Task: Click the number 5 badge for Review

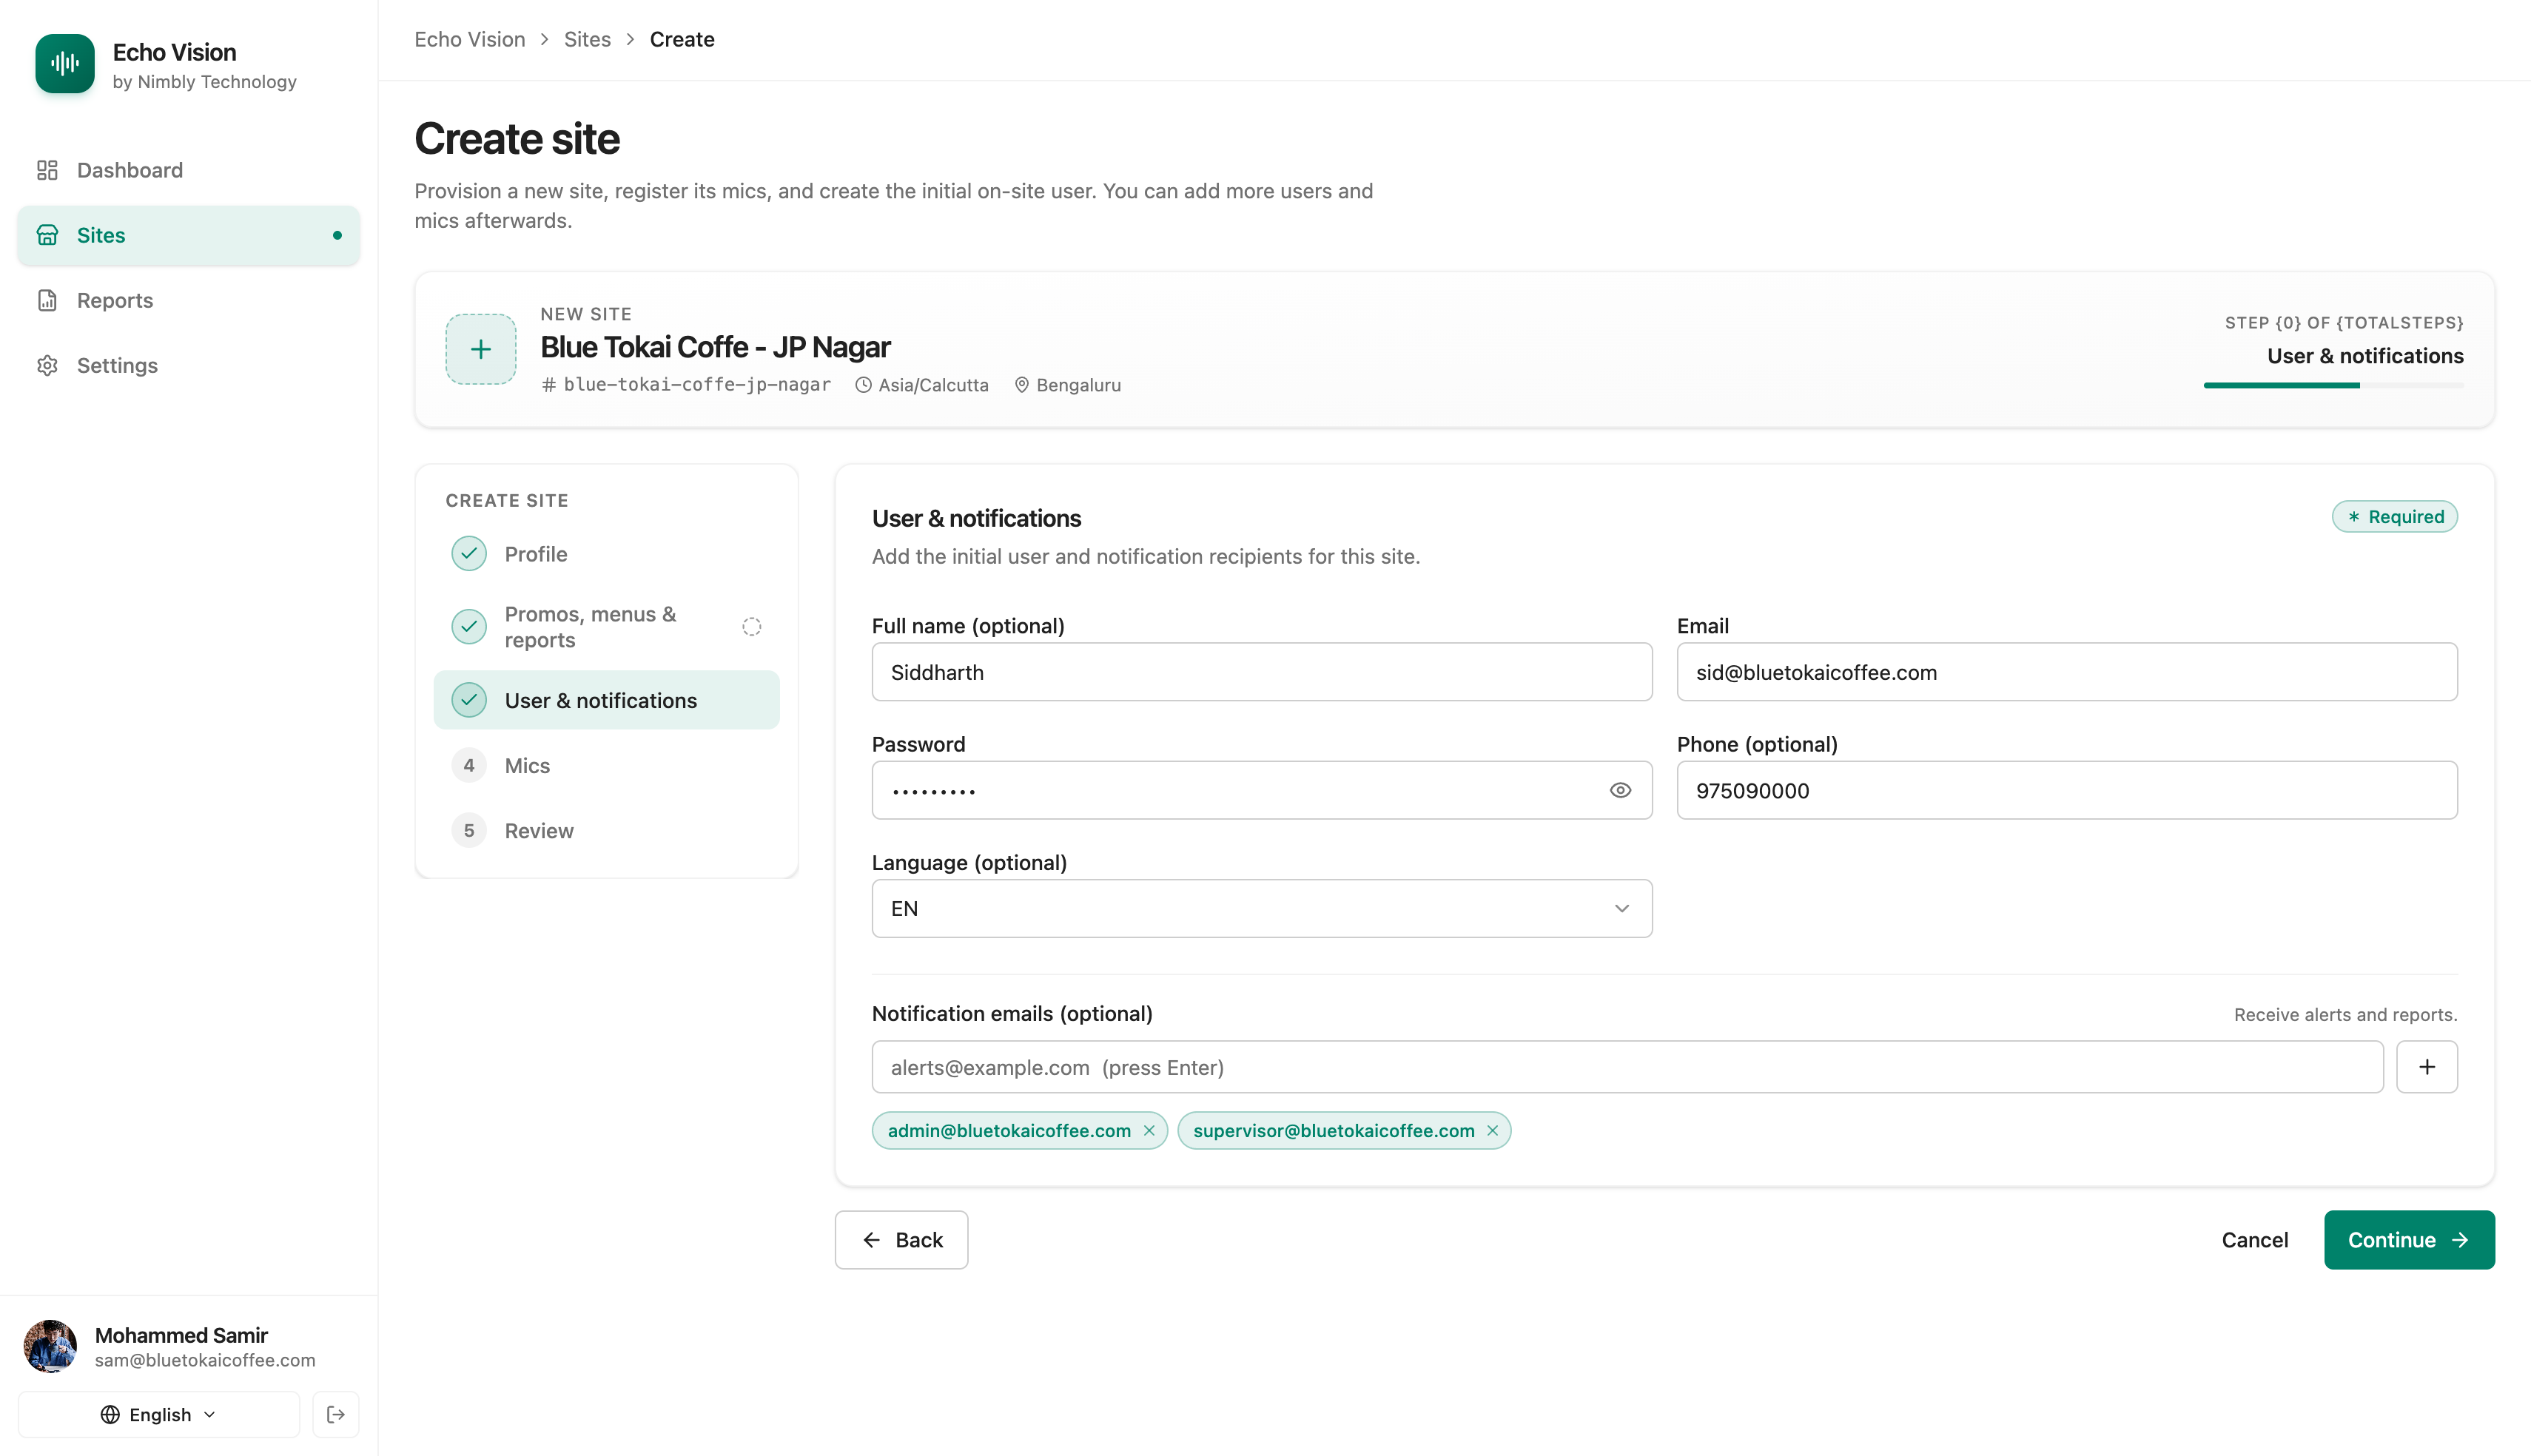Action: coord(469,830)
